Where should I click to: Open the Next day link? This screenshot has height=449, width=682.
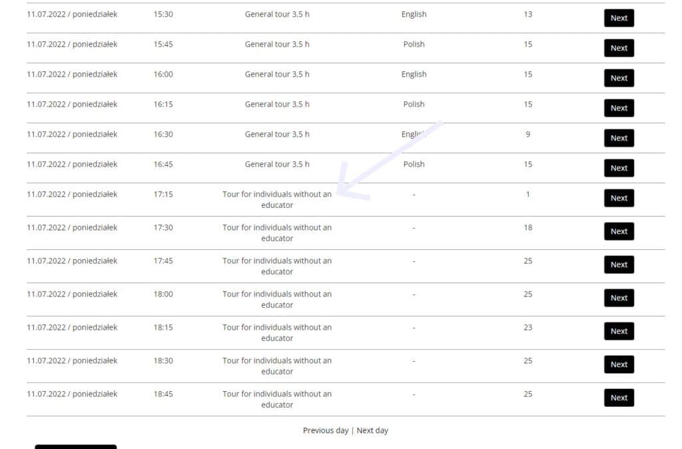(x=372, y=430)
